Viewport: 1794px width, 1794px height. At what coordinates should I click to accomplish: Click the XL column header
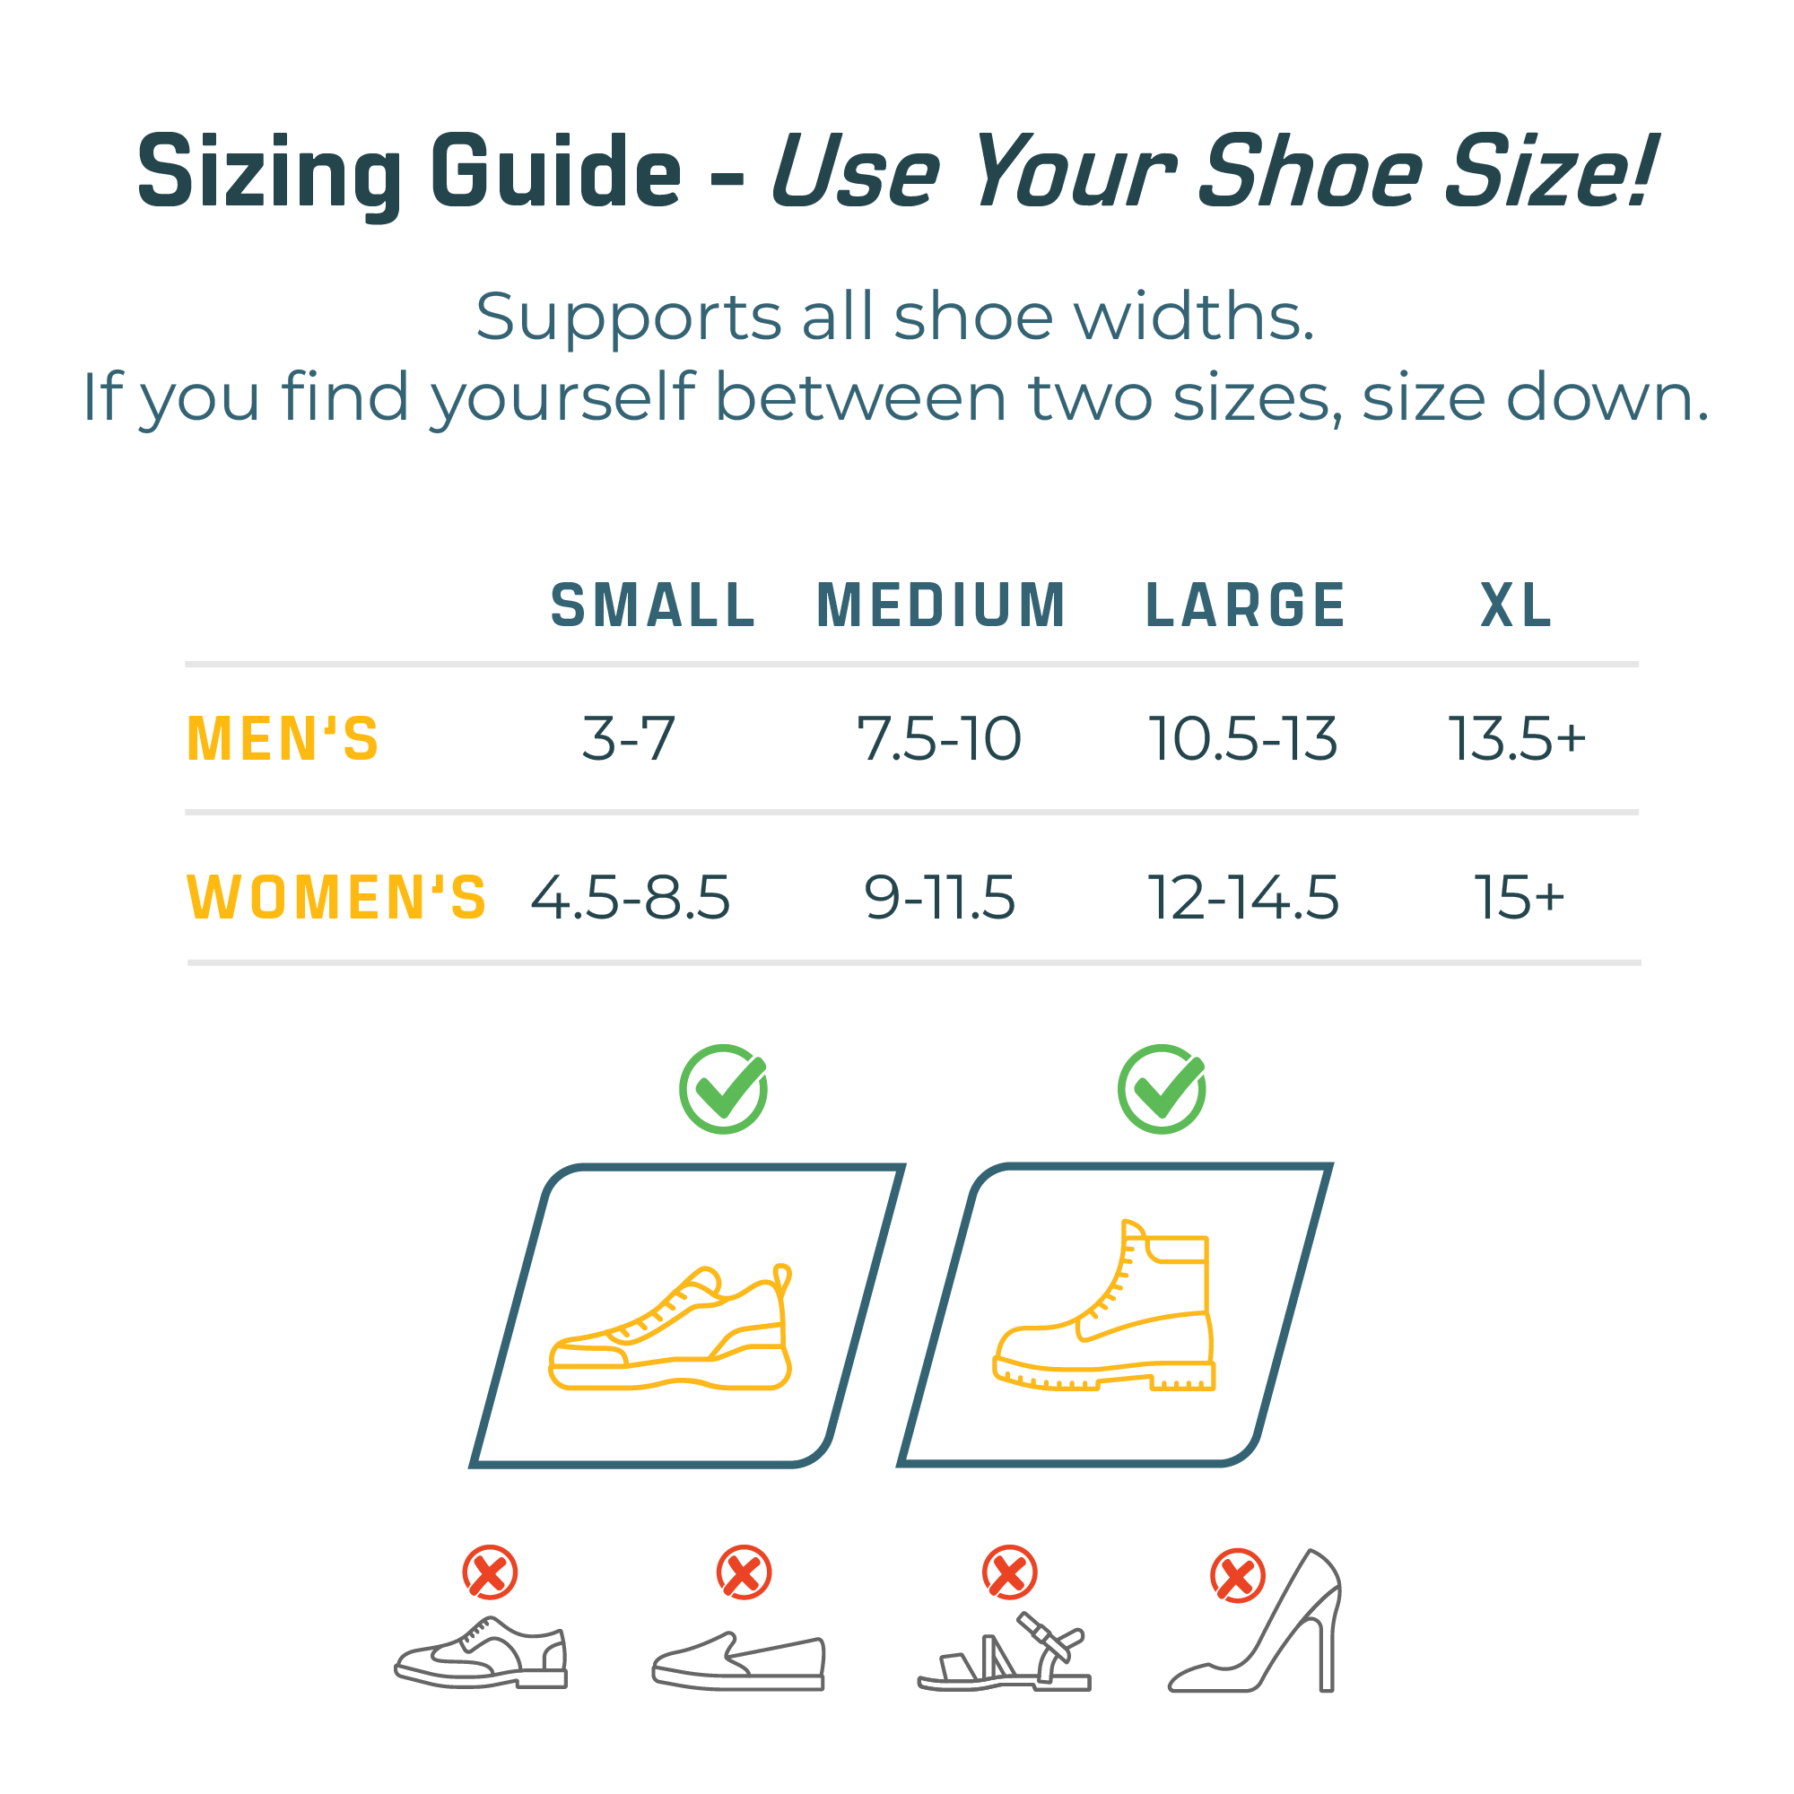pyautogui.click(x=1515, y=606)
